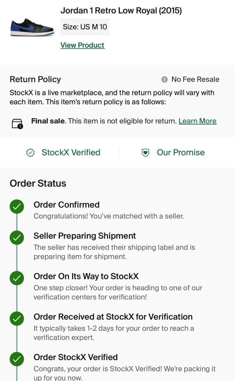Click the Size: US M 10 badge

[x=85, y=27]
